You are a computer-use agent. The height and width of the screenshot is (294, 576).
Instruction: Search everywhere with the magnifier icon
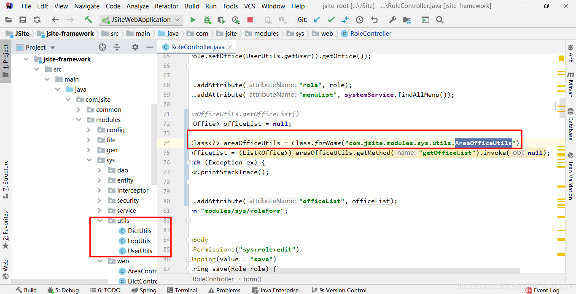[439, 20]
